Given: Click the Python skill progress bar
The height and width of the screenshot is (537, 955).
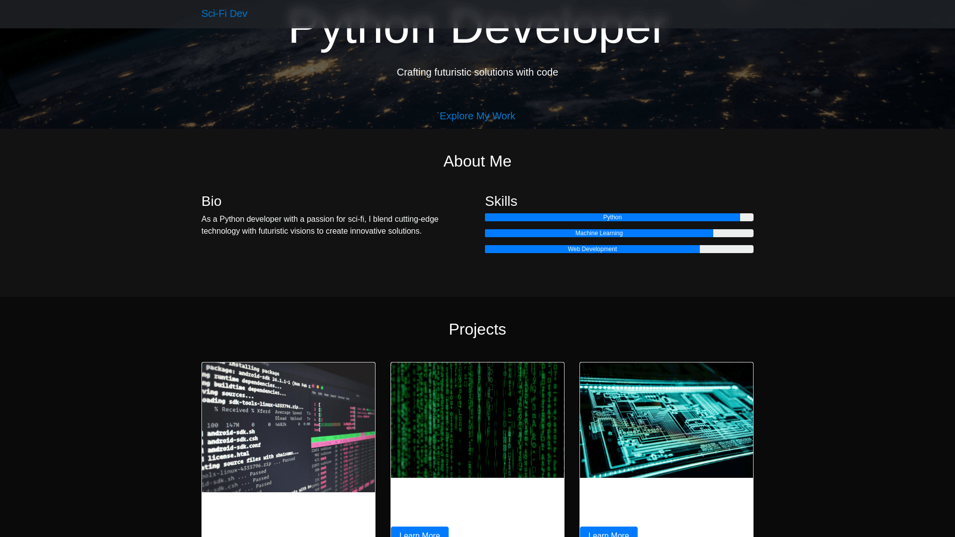Looking at the screenshot, I should coord(612,217).
